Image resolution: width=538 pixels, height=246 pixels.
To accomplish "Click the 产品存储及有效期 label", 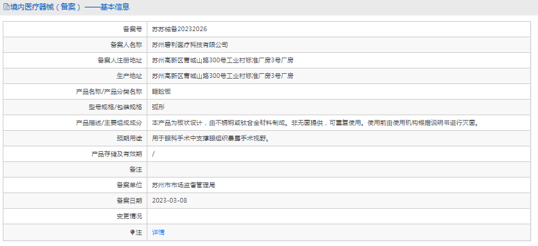I will [117, 154].
